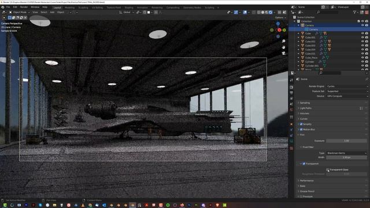The width and height of the screenshot is (370, 208).
Task: Open the File menu
Action: [8, 8]
